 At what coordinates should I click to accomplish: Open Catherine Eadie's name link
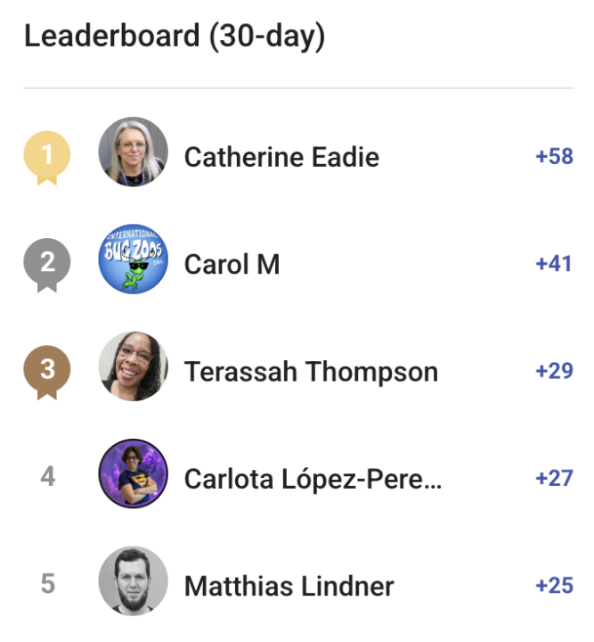(x=281, y=158)
